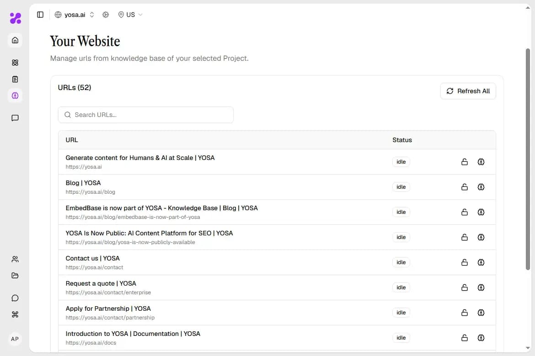Toggle the sidebar panel icon
535x356 pixels.
[x=40, y=15]
